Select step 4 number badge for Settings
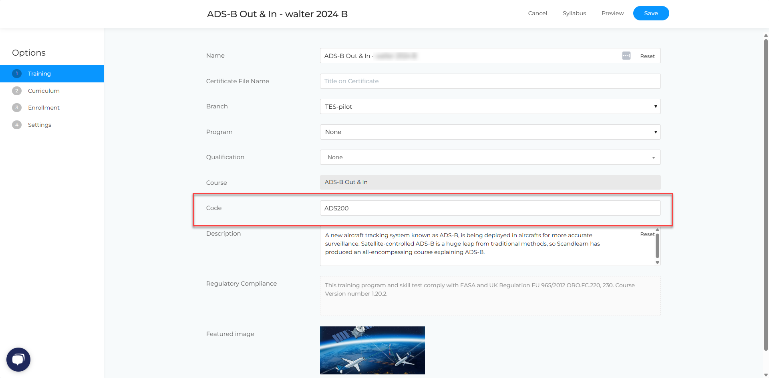Image resolution: width=769 pixels, height=378 pixels. (x=17, y=125)
